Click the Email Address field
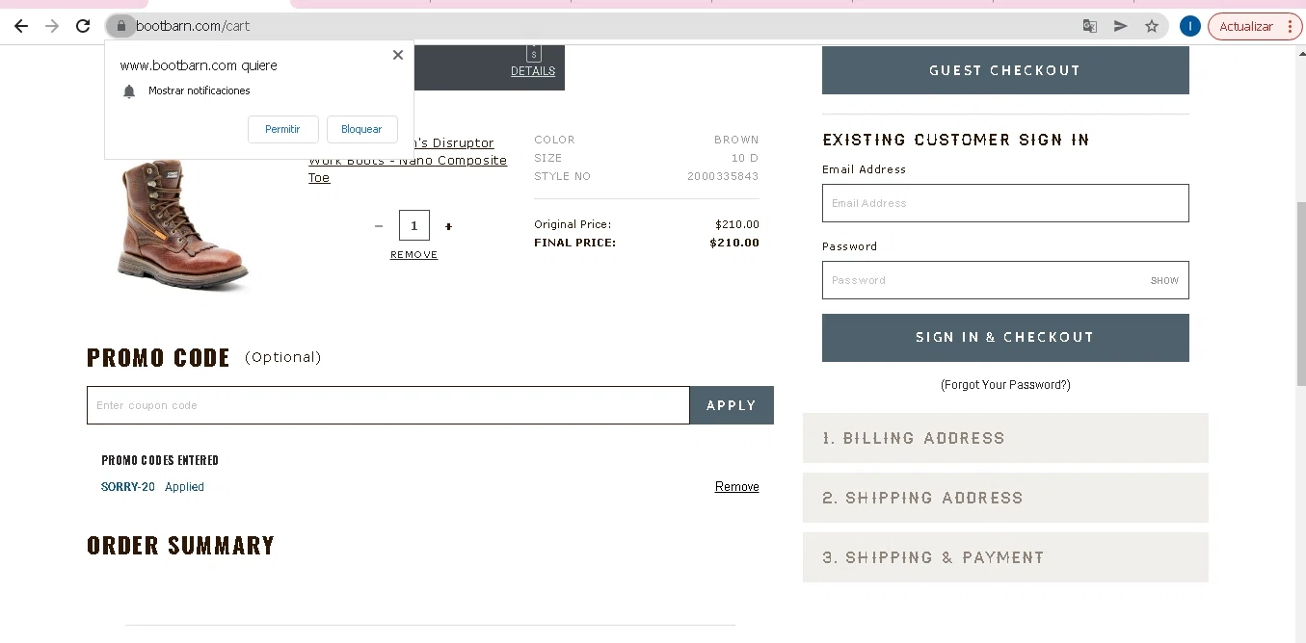This screenshot has height=643, width=1306. (x=1005, y=203)
